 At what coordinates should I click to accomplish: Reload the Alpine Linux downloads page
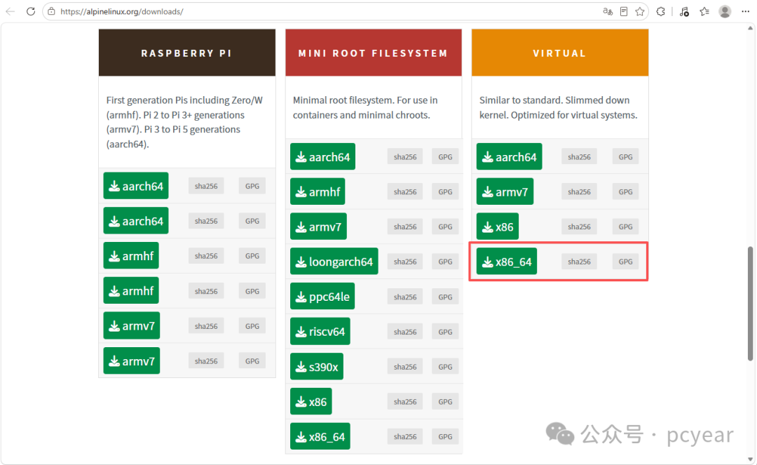pyautogui.click(x=30, y=11)
